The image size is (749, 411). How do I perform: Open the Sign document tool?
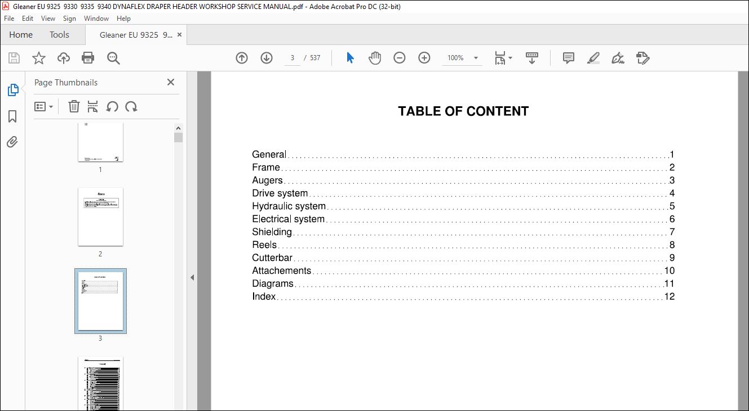(618, 58)
